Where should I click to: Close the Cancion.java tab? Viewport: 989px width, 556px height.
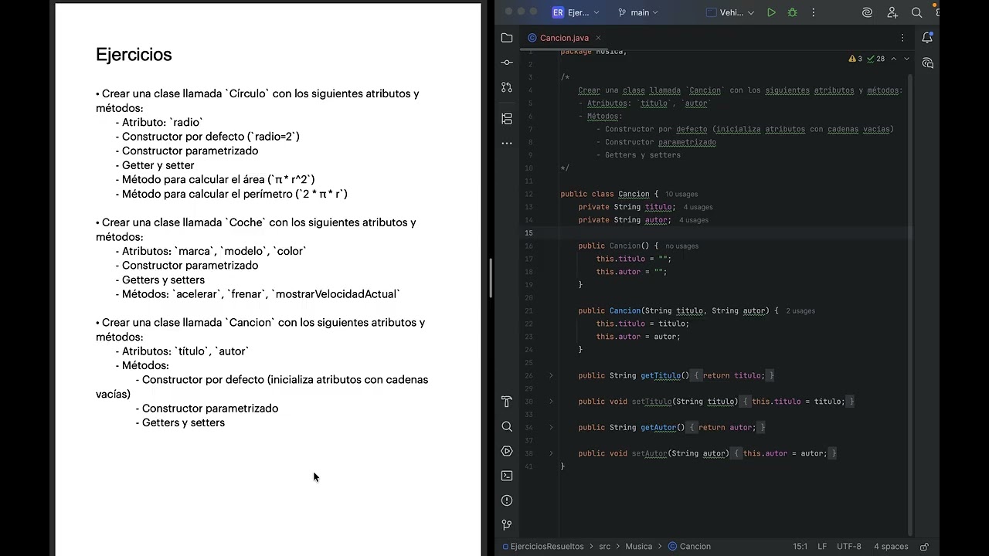point(598,38)
